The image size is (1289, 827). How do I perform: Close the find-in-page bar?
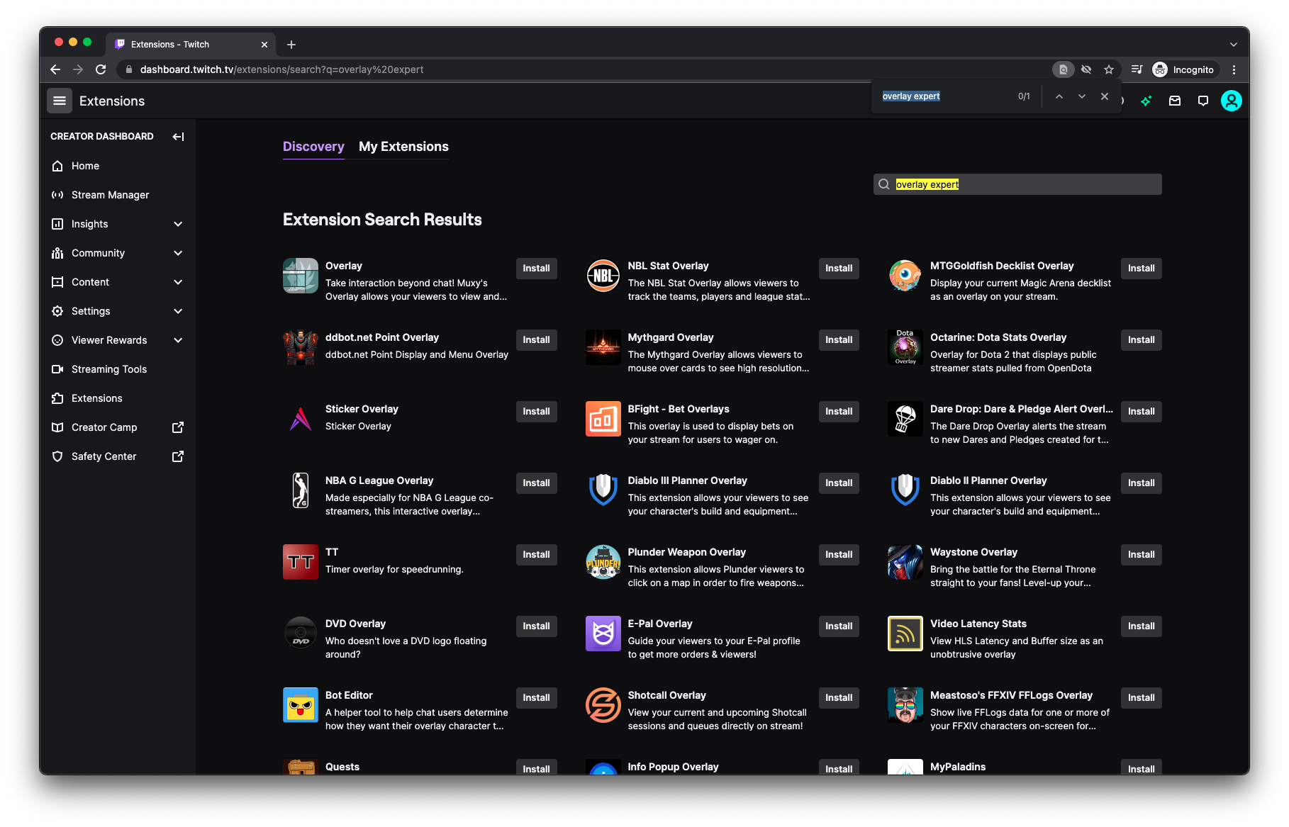pos(1105,96)
